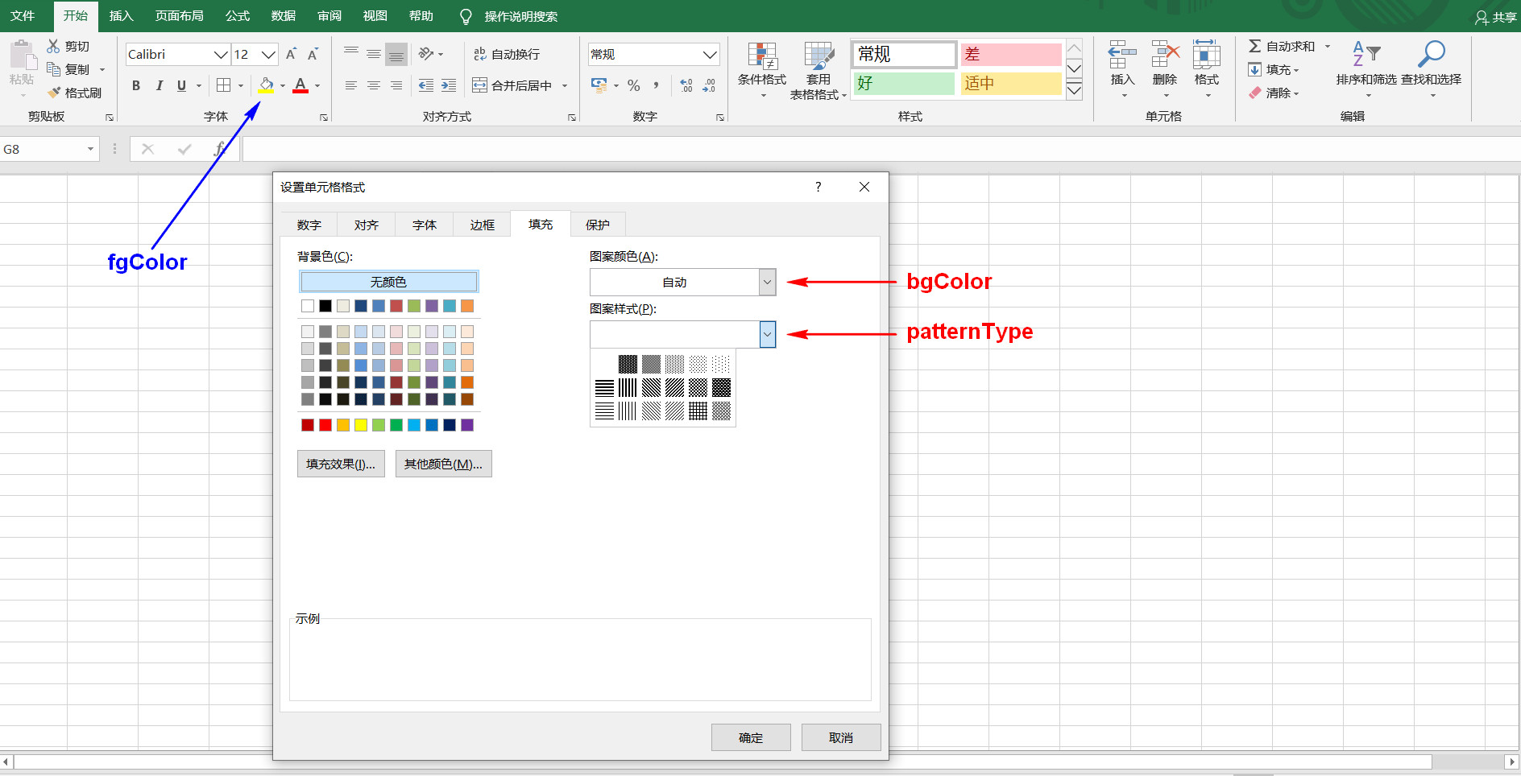
Task: Click the Sort and Filter (排序和筛选) icon
Action: (x=1366, y=55)
